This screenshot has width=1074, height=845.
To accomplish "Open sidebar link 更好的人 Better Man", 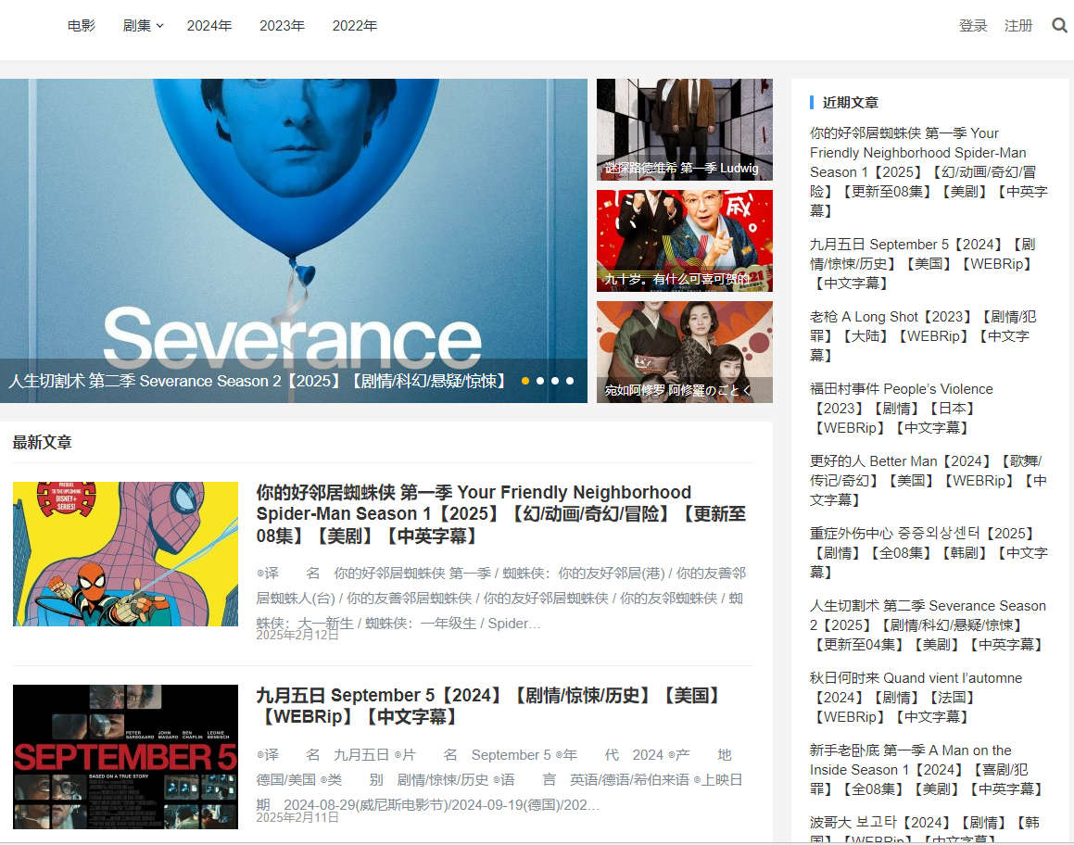I will (929, 480).
